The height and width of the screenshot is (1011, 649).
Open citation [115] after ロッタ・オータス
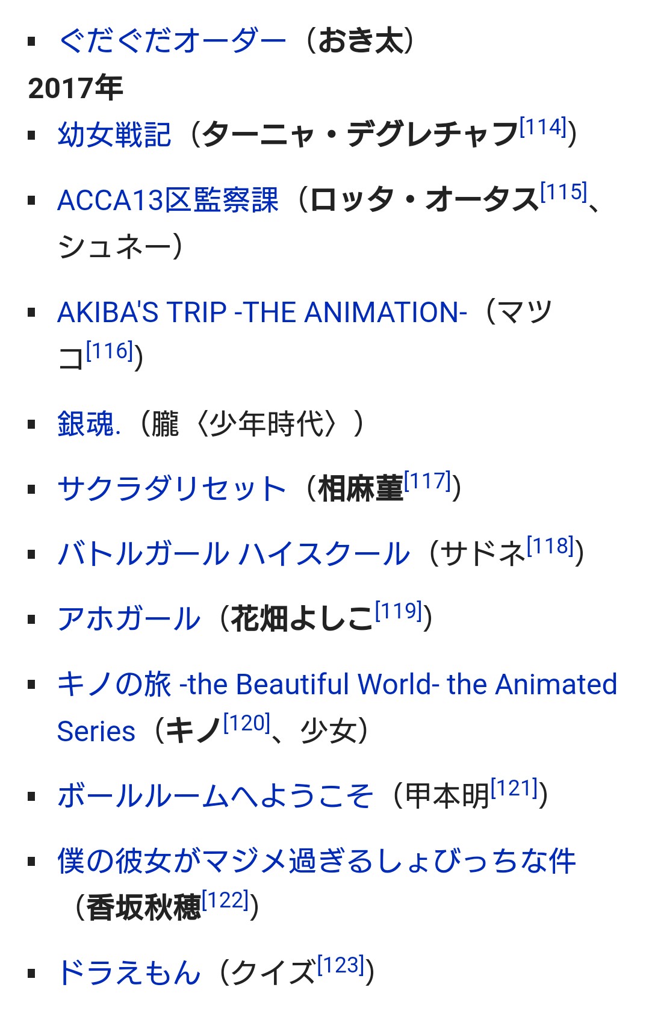[564, 192]
